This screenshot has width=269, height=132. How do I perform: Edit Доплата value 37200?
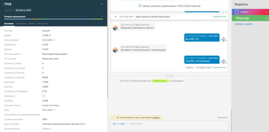click(x=45, y=49)
